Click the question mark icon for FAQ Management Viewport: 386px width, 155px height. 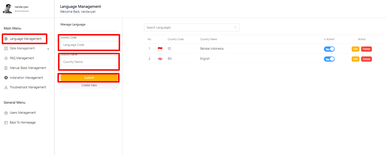click(6, 58)
